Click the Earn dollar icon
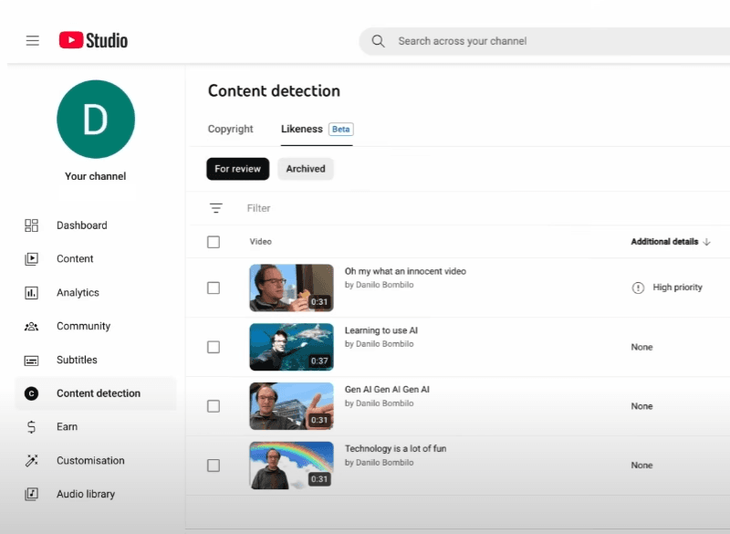The image size is (730, 534). (32, 427)
